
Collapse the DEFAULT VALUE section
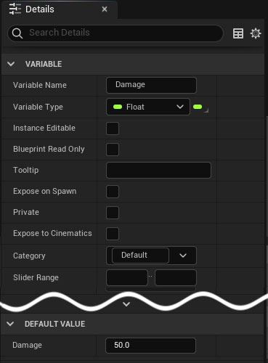coord(10,324)
